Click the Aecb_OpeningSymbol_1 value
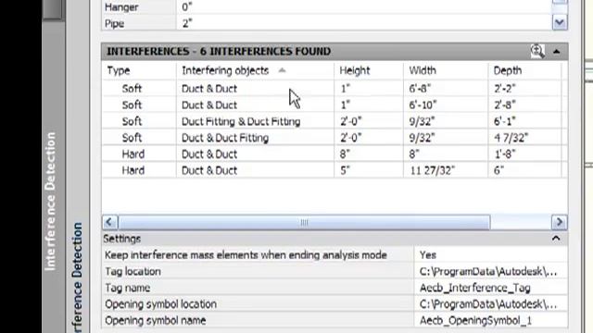Screen dimensions: 593x333 (x=491, y=320)
